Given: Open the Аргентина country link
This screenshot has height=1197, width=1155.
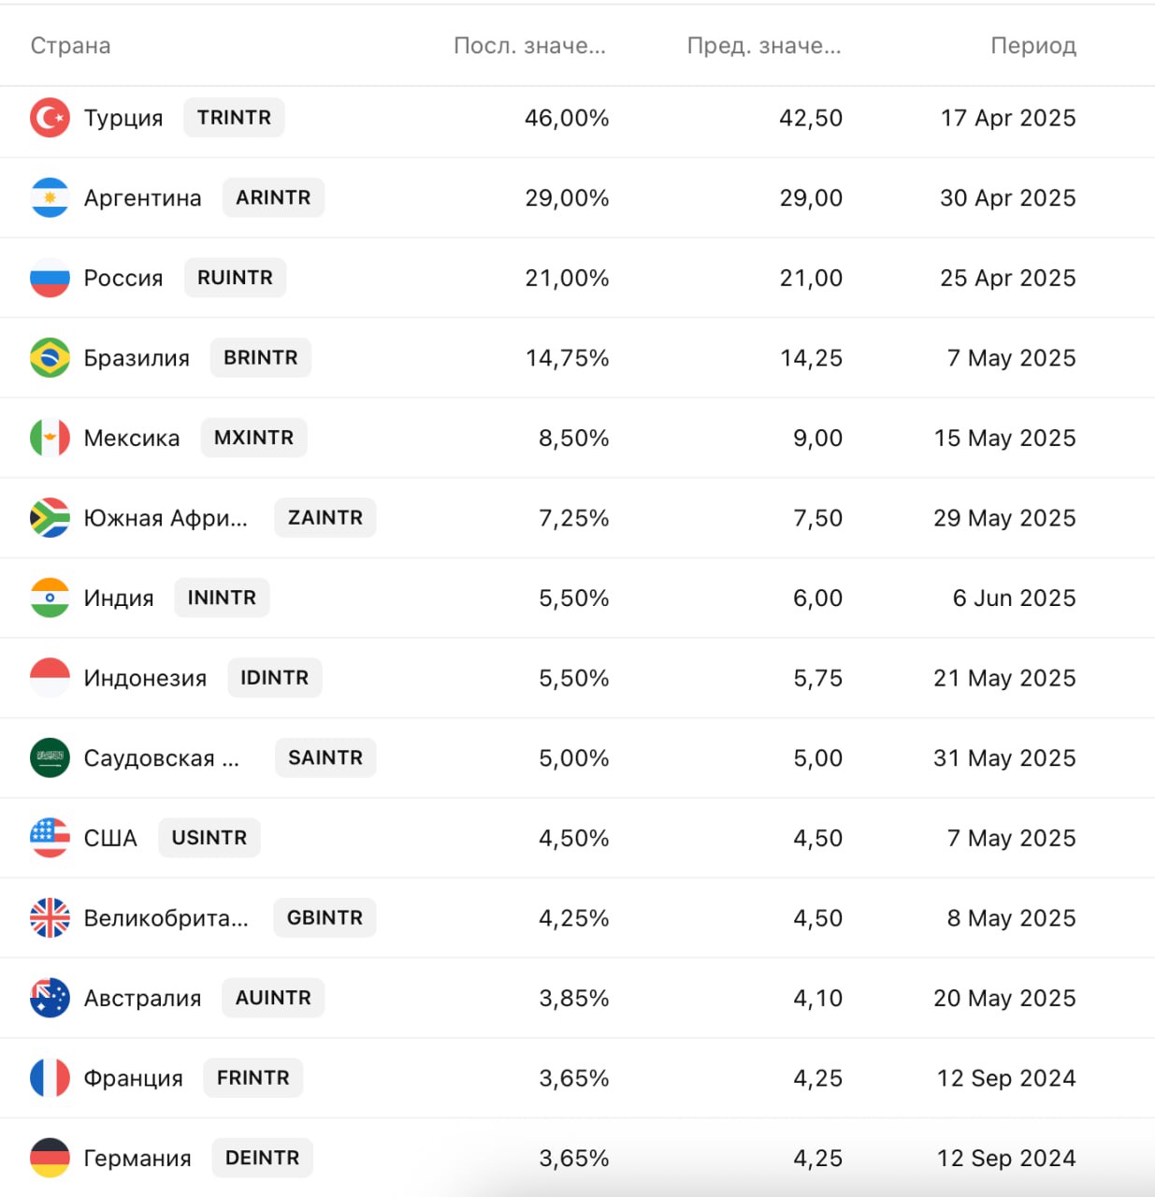Looking at the screenshot, I should (142, 198).
